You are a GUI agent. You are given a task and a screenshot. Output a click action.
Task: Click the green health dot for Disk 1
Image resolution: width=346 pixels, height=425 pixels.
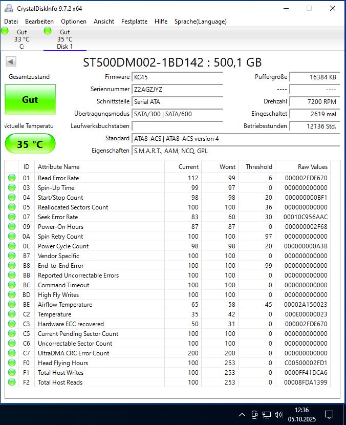[48, 31]
